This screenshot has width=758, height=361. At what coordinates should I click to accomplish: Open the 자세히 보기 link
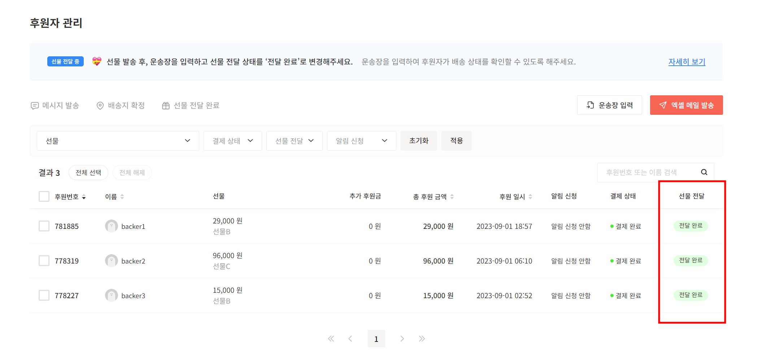(687, 62)
